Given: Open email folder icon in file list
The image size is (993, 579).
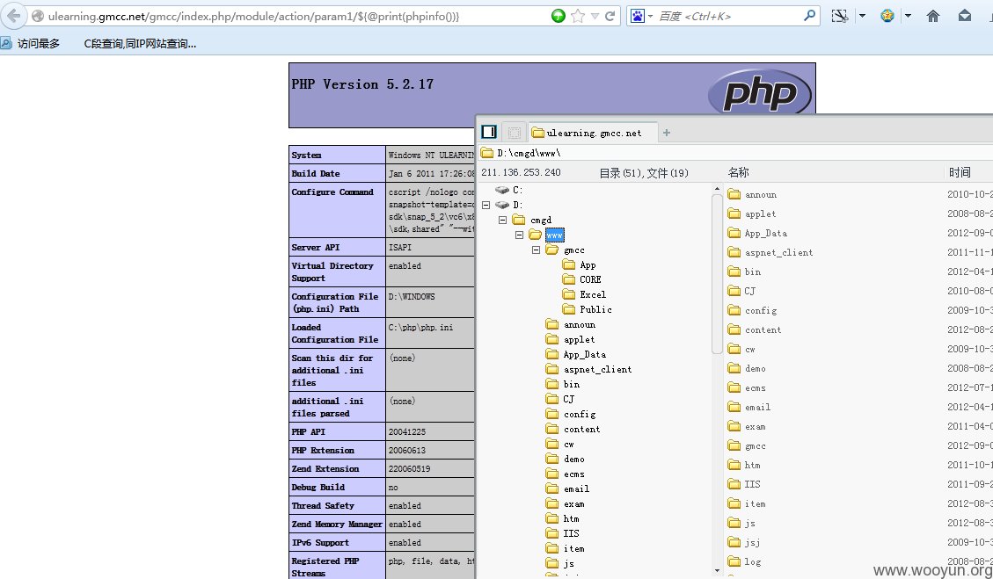Looking at the screenshot, I should [734, 407].
